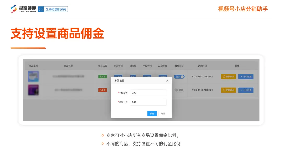The height and width of the screenshot is (158, 282).
Task: Click the 二级分佣 column header
Action: coord(163,66)
